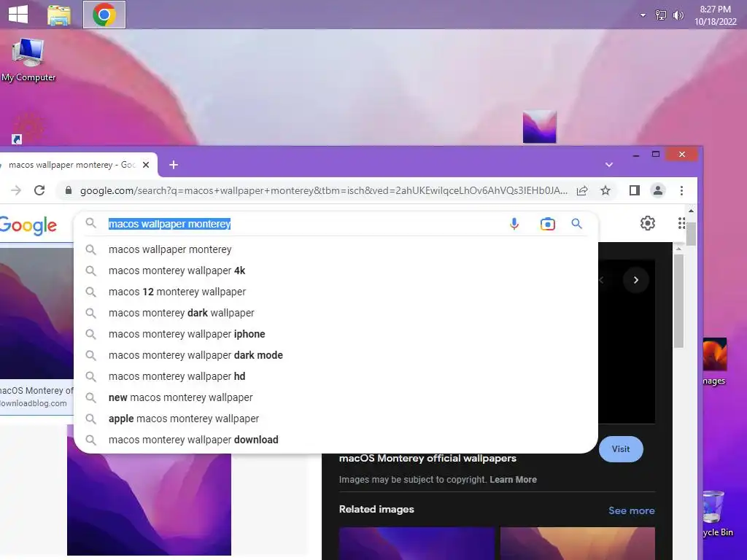747x560 pixels.
Task: Choose suggestion macos 12 monterey wallpaper
Action: (336, 292)
